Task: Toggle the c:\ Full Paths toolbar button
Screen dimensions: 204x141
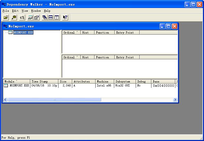Action: [22, 17]
